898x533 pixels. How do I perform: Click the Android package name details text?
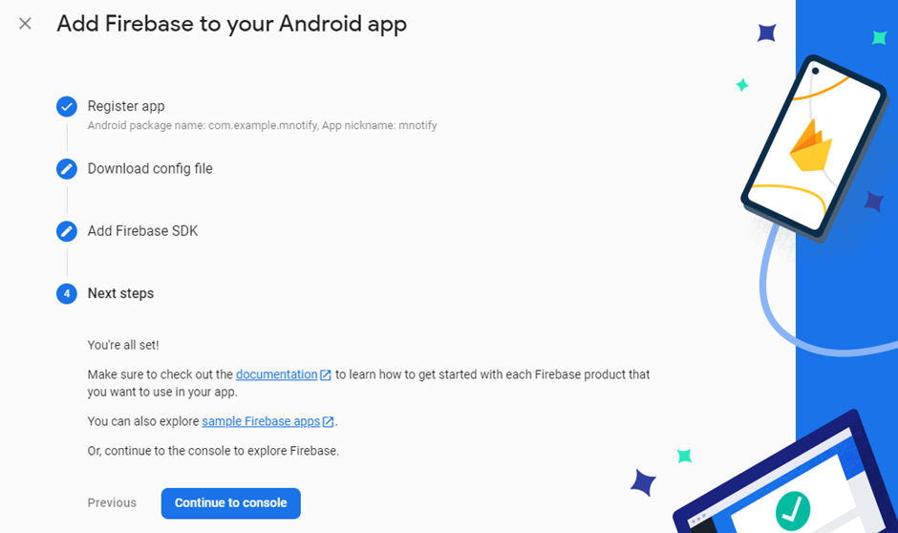pos(263,125)
